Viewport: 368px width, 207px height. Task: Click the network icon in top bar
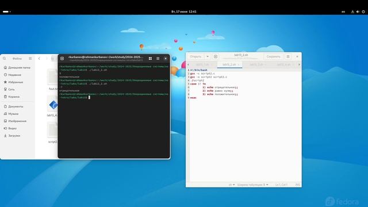pyautogui.click(x=352, y=11)
